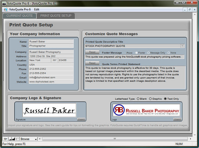
Task: Select the Message Only print option
Action: (148, 53)
